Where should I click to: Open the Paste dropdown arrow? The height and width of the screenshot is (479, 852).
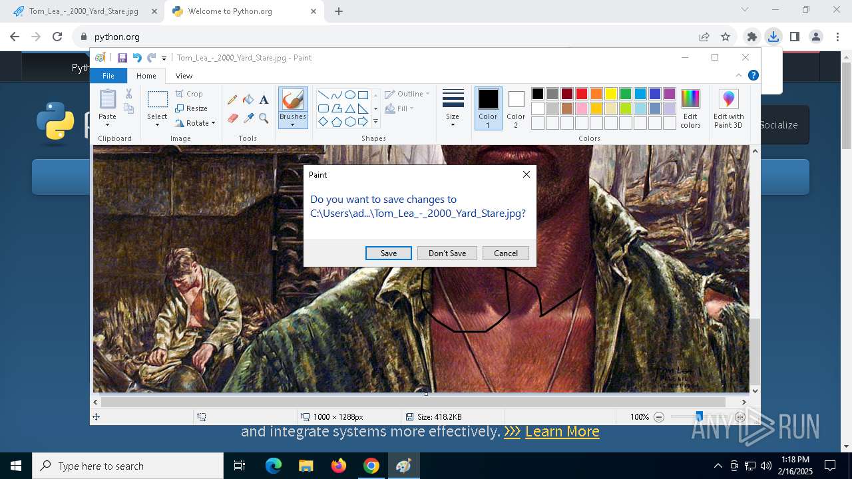107,124
